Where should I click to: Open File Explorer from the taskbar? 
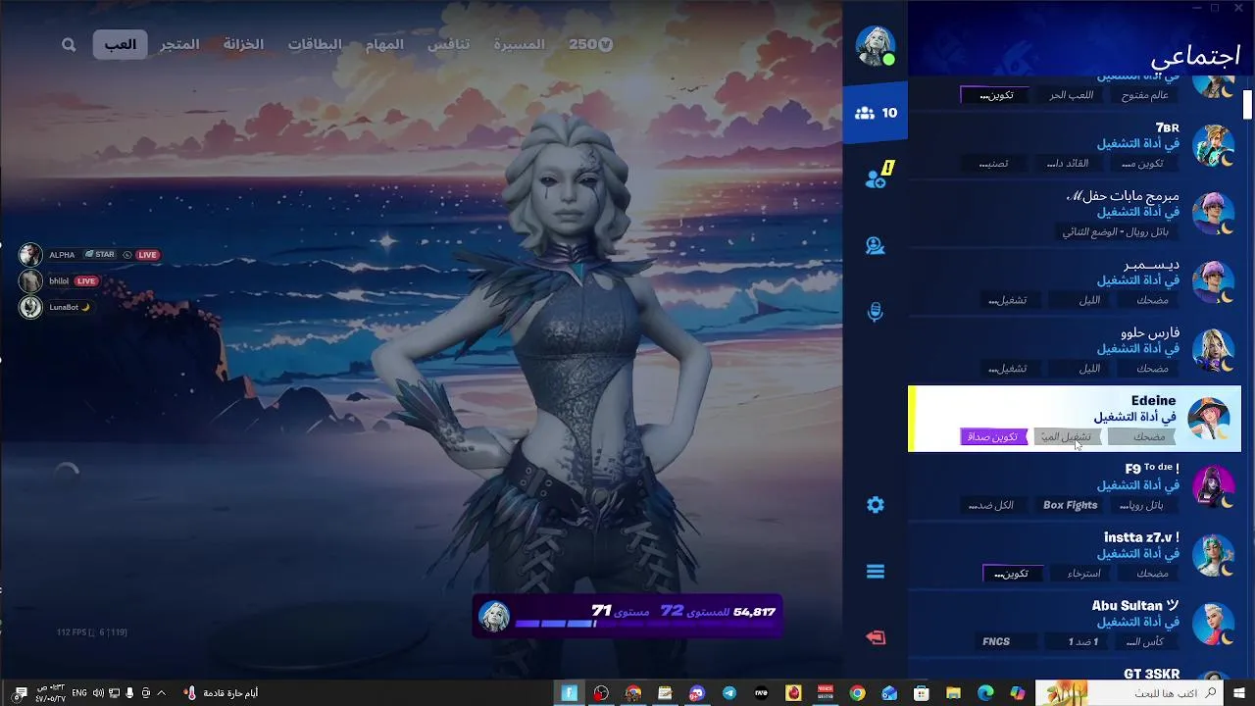(953, 693)
